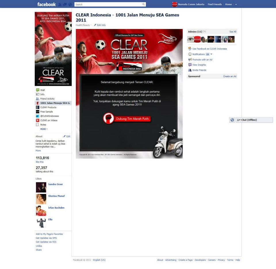
Task: Click the CLEAR page profile banner image
Action: point(53,49)
